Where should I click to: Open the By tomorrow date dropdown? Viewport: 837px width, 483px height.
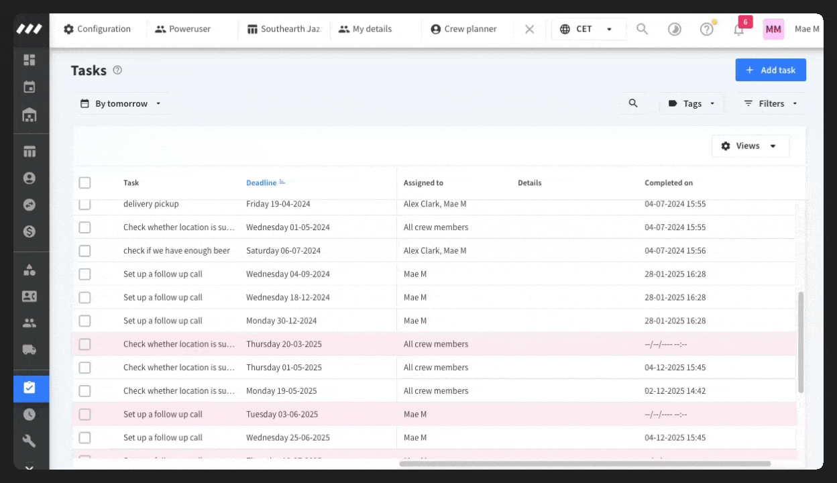coord(121,103)
